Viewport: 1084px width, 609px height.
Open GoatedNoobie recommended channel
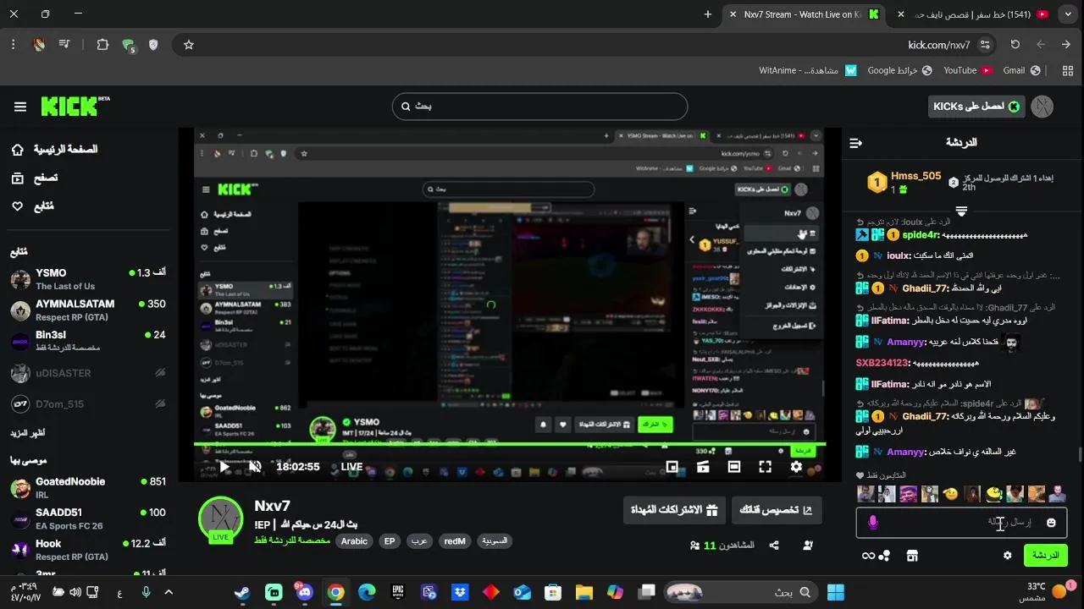[x=88, y=488]
